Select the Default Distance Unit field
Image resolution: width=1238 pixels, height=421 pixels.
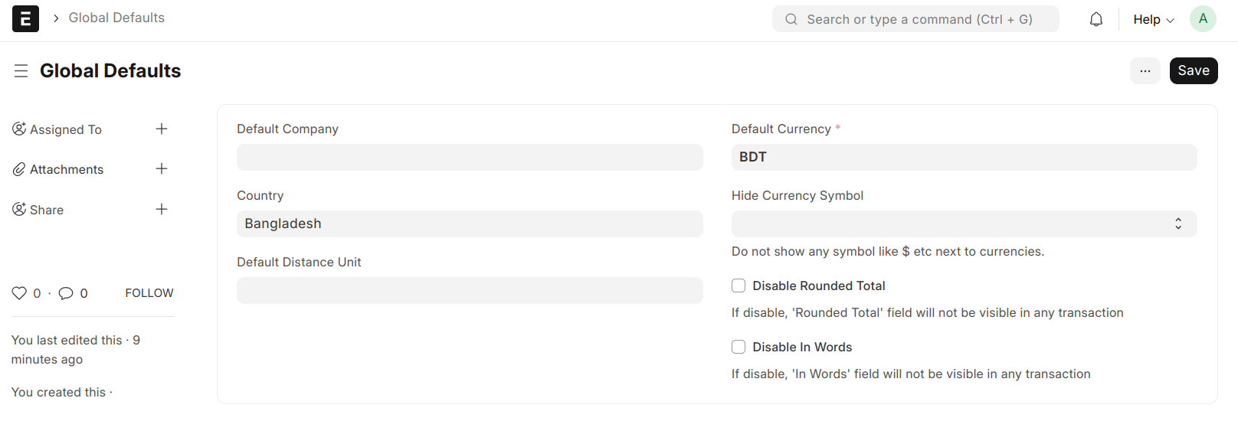470,290
